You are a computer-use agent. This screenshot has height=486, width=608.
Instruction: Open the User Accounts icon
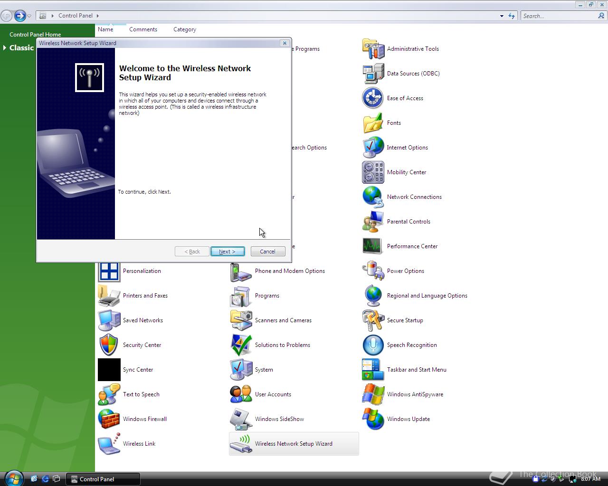241,394
